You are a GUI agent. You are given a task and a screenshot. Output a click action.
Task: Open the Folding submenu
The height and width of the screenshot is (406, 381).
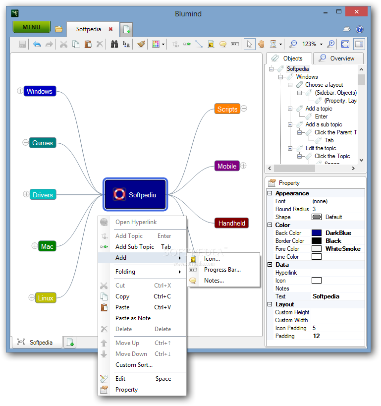pos(142,272)
